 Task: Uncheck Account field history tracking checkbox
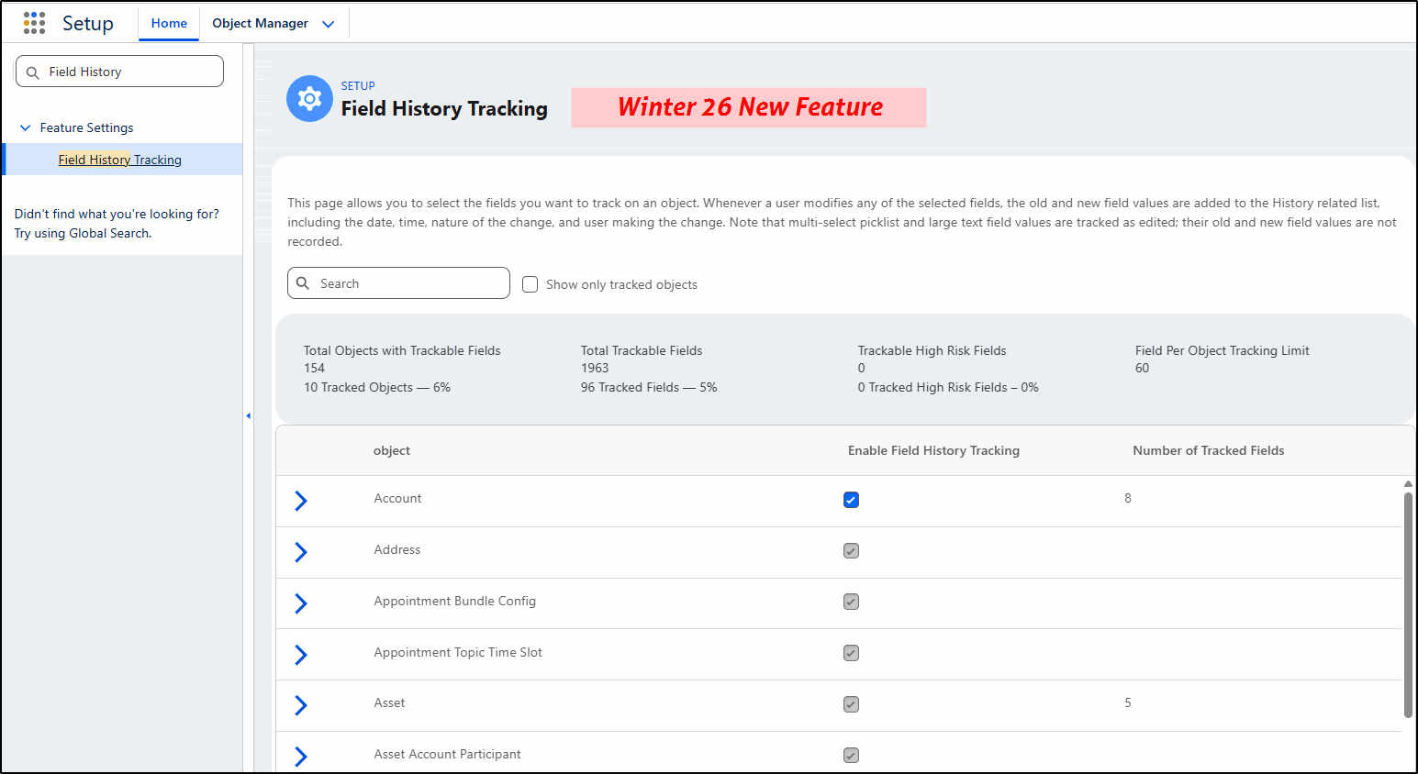851,500
